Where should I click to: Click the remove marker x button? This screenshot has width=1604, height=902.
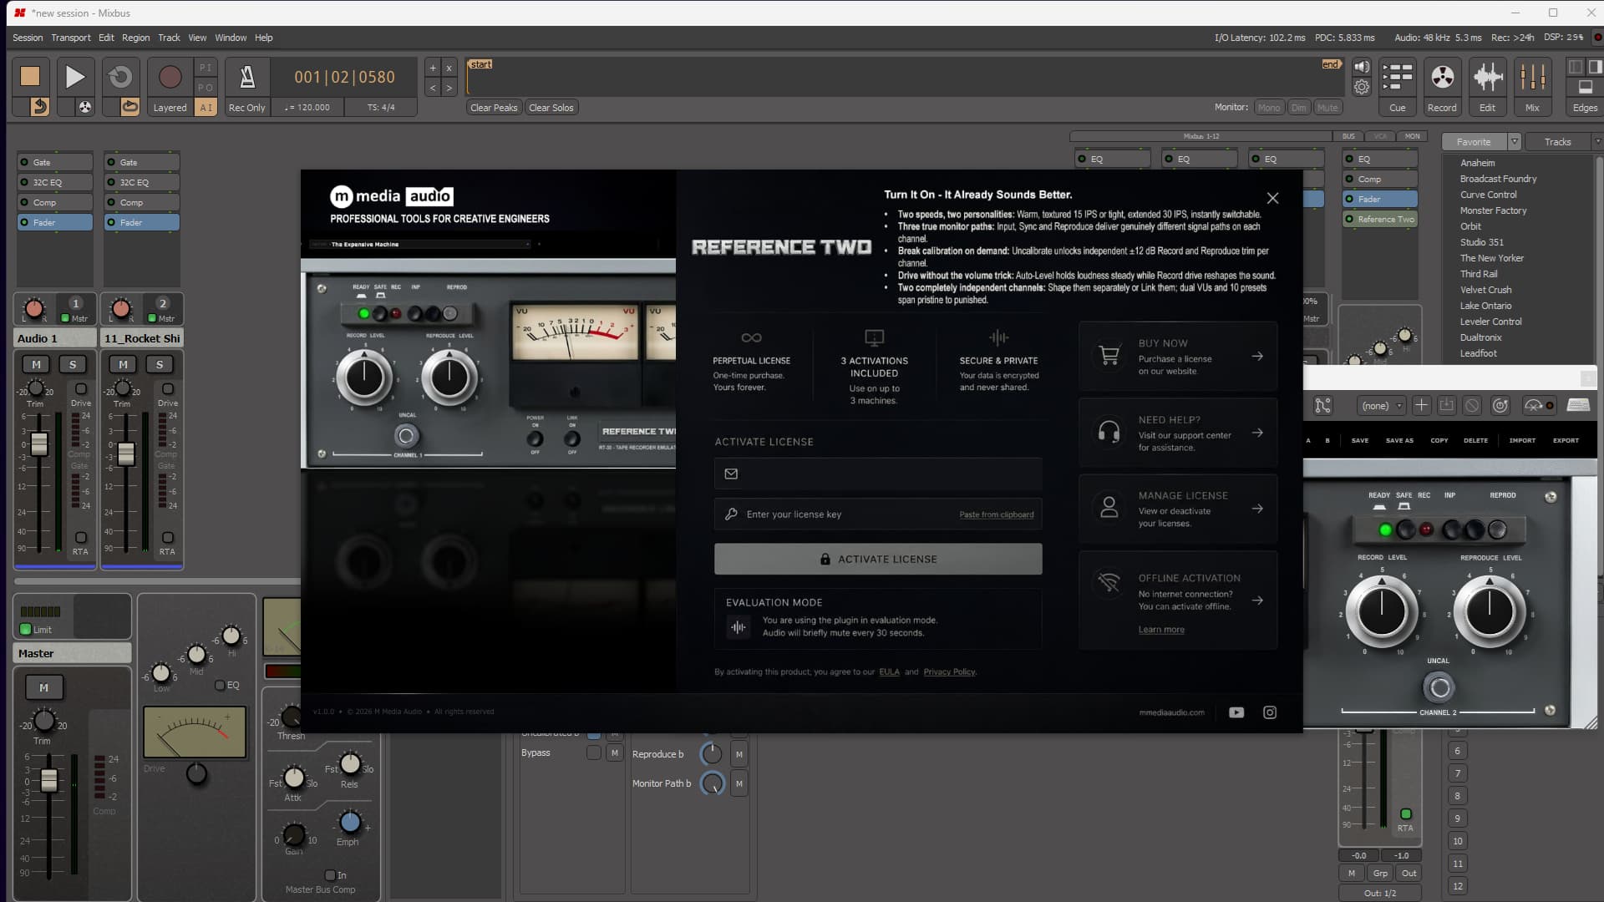tap(449, 68)
